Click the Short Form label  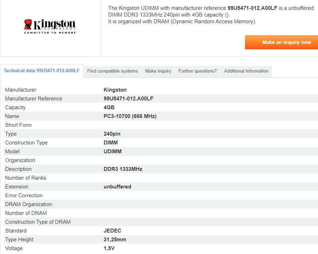click(18, 125)
